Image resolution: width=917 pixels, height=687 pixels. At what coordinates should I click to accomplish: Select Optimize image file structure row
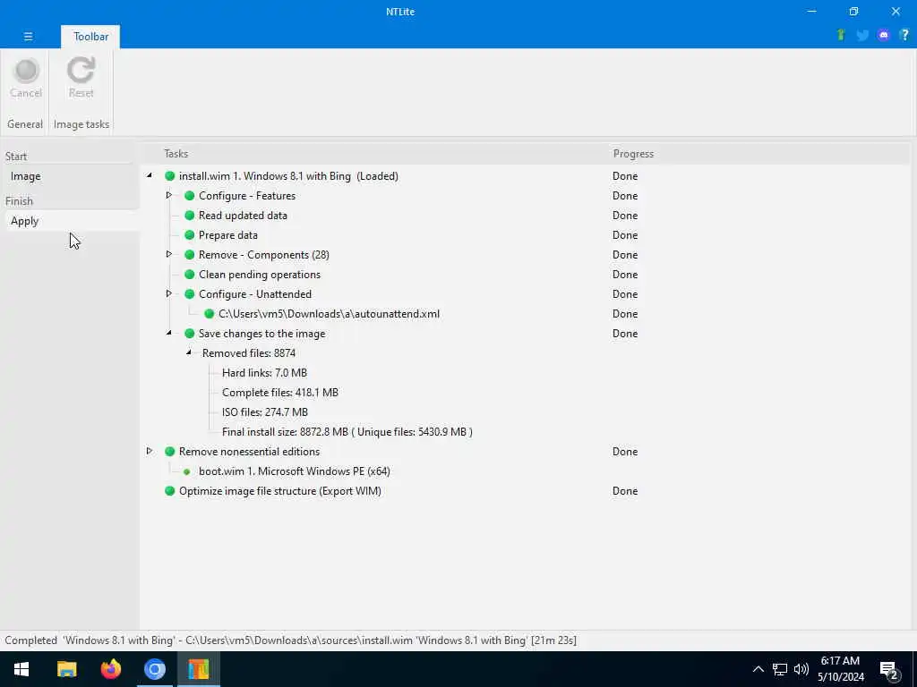280,491
